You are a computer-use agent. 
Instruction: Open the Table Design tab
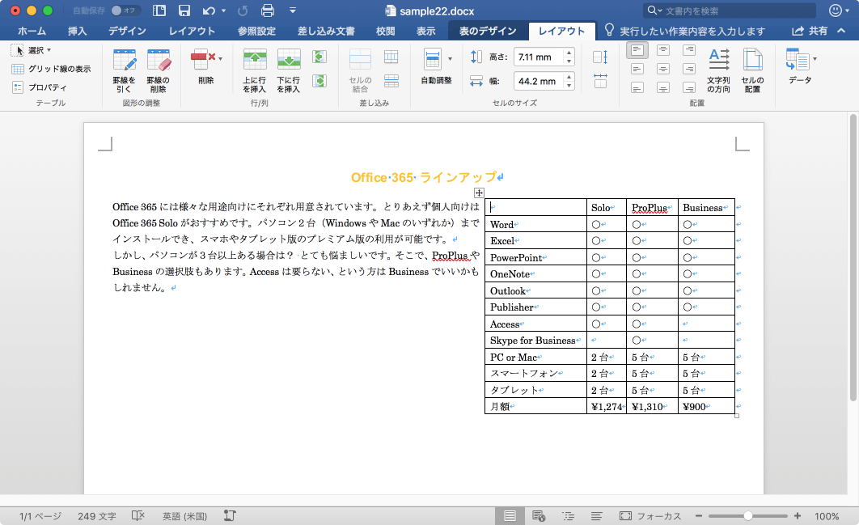[x=488, y=32]
